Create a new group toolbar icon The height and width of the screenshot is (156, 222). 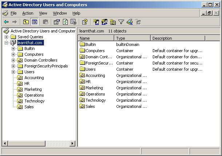click(x=104, y=22)
